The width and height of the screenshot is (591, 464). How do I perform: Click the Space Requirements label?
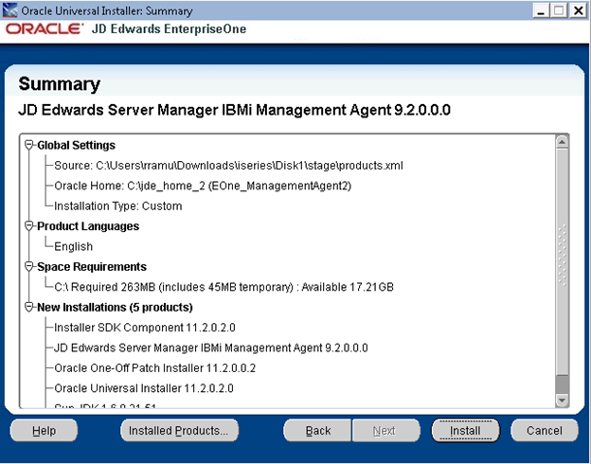pos(92,267)
